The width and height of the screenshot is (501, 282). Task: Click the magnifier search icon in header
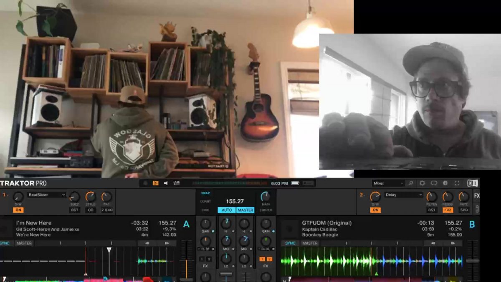click(x=411, y=183)
